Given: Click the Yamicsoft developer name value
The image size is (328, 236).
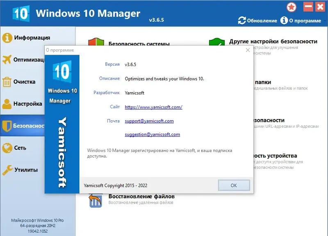Looking at the screenshot, I should coord(134,93).
